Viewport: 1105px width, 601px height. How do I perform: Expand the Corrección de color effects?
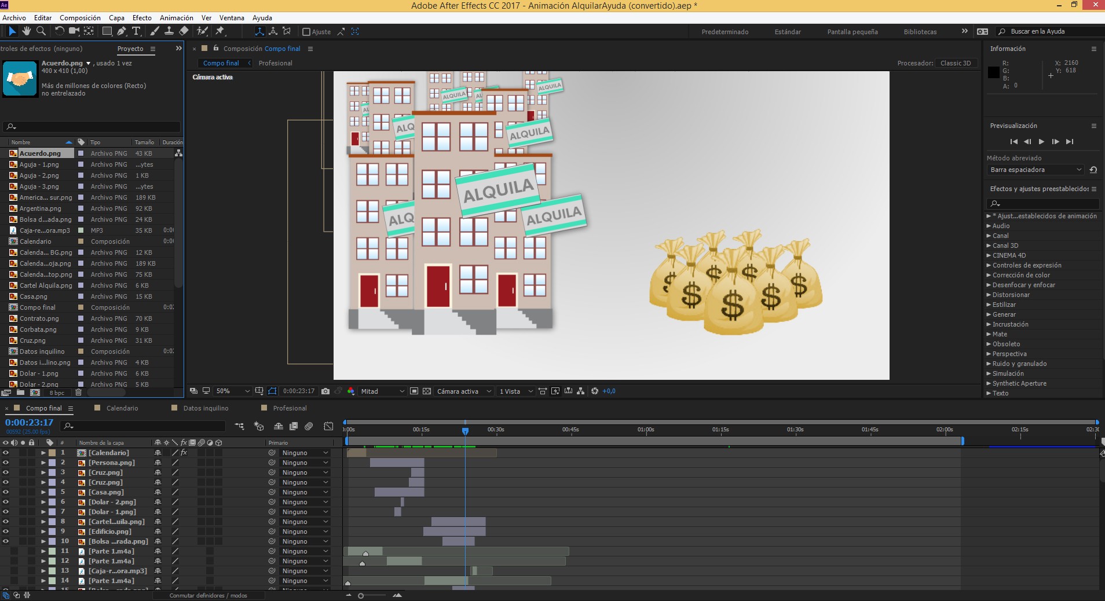coord(989,275)
